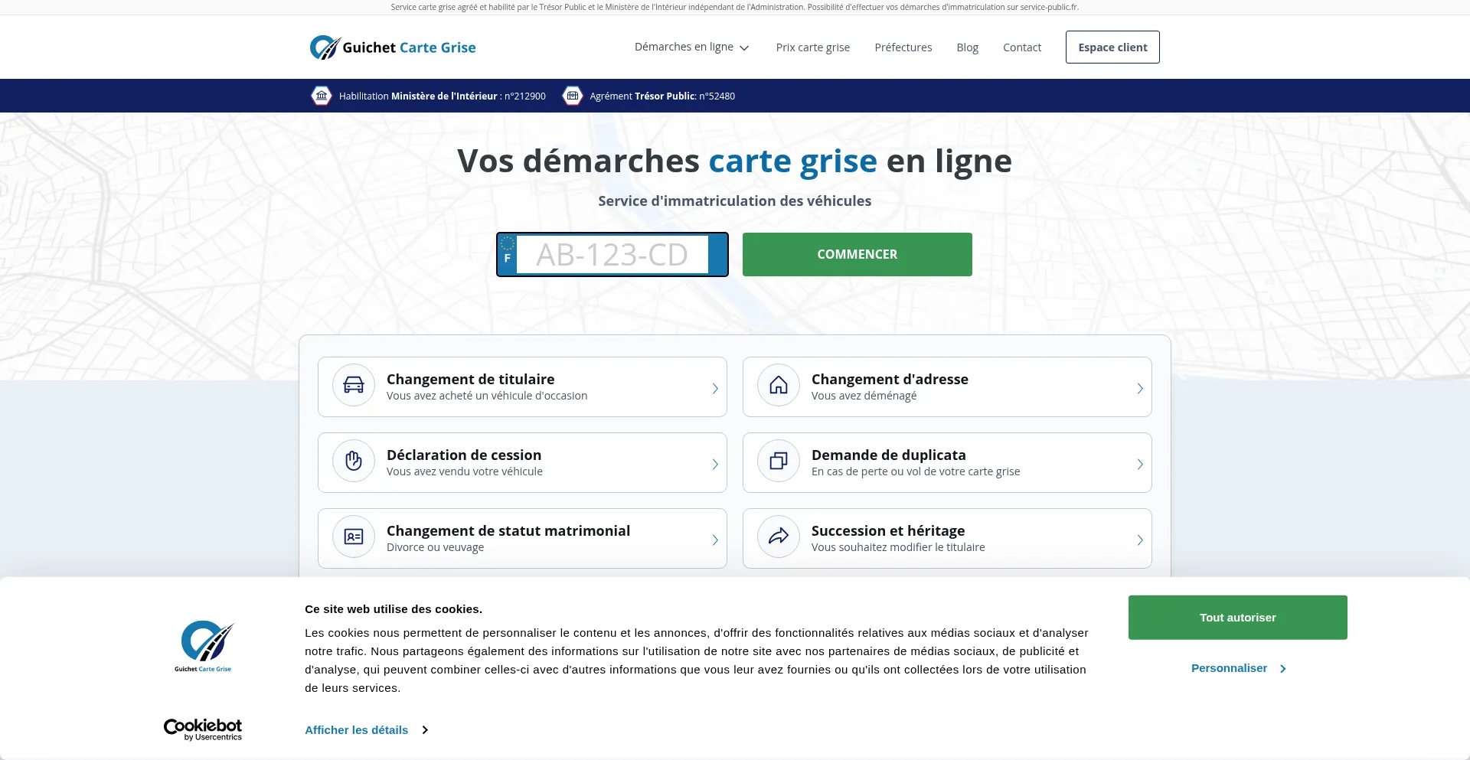Expand the Démarches en ligne dropdown menu
The image size is (1470, 760).
691,47
